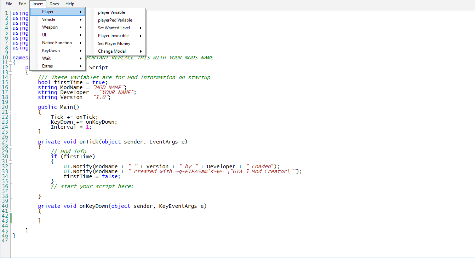Screen dimensions: 475x258
Task: Insert playerPed Variable
Action: pyautogui.click(x=116, y=20)
